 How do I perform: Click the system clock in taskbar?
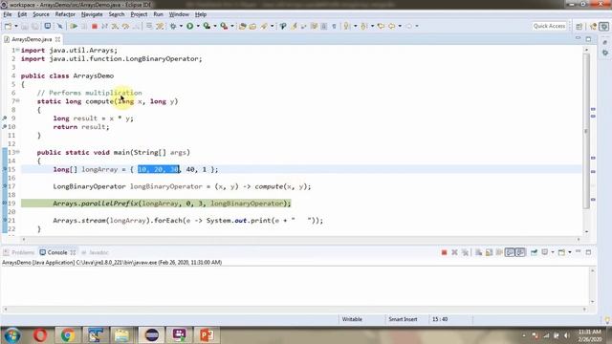click(x=590, y=335)
